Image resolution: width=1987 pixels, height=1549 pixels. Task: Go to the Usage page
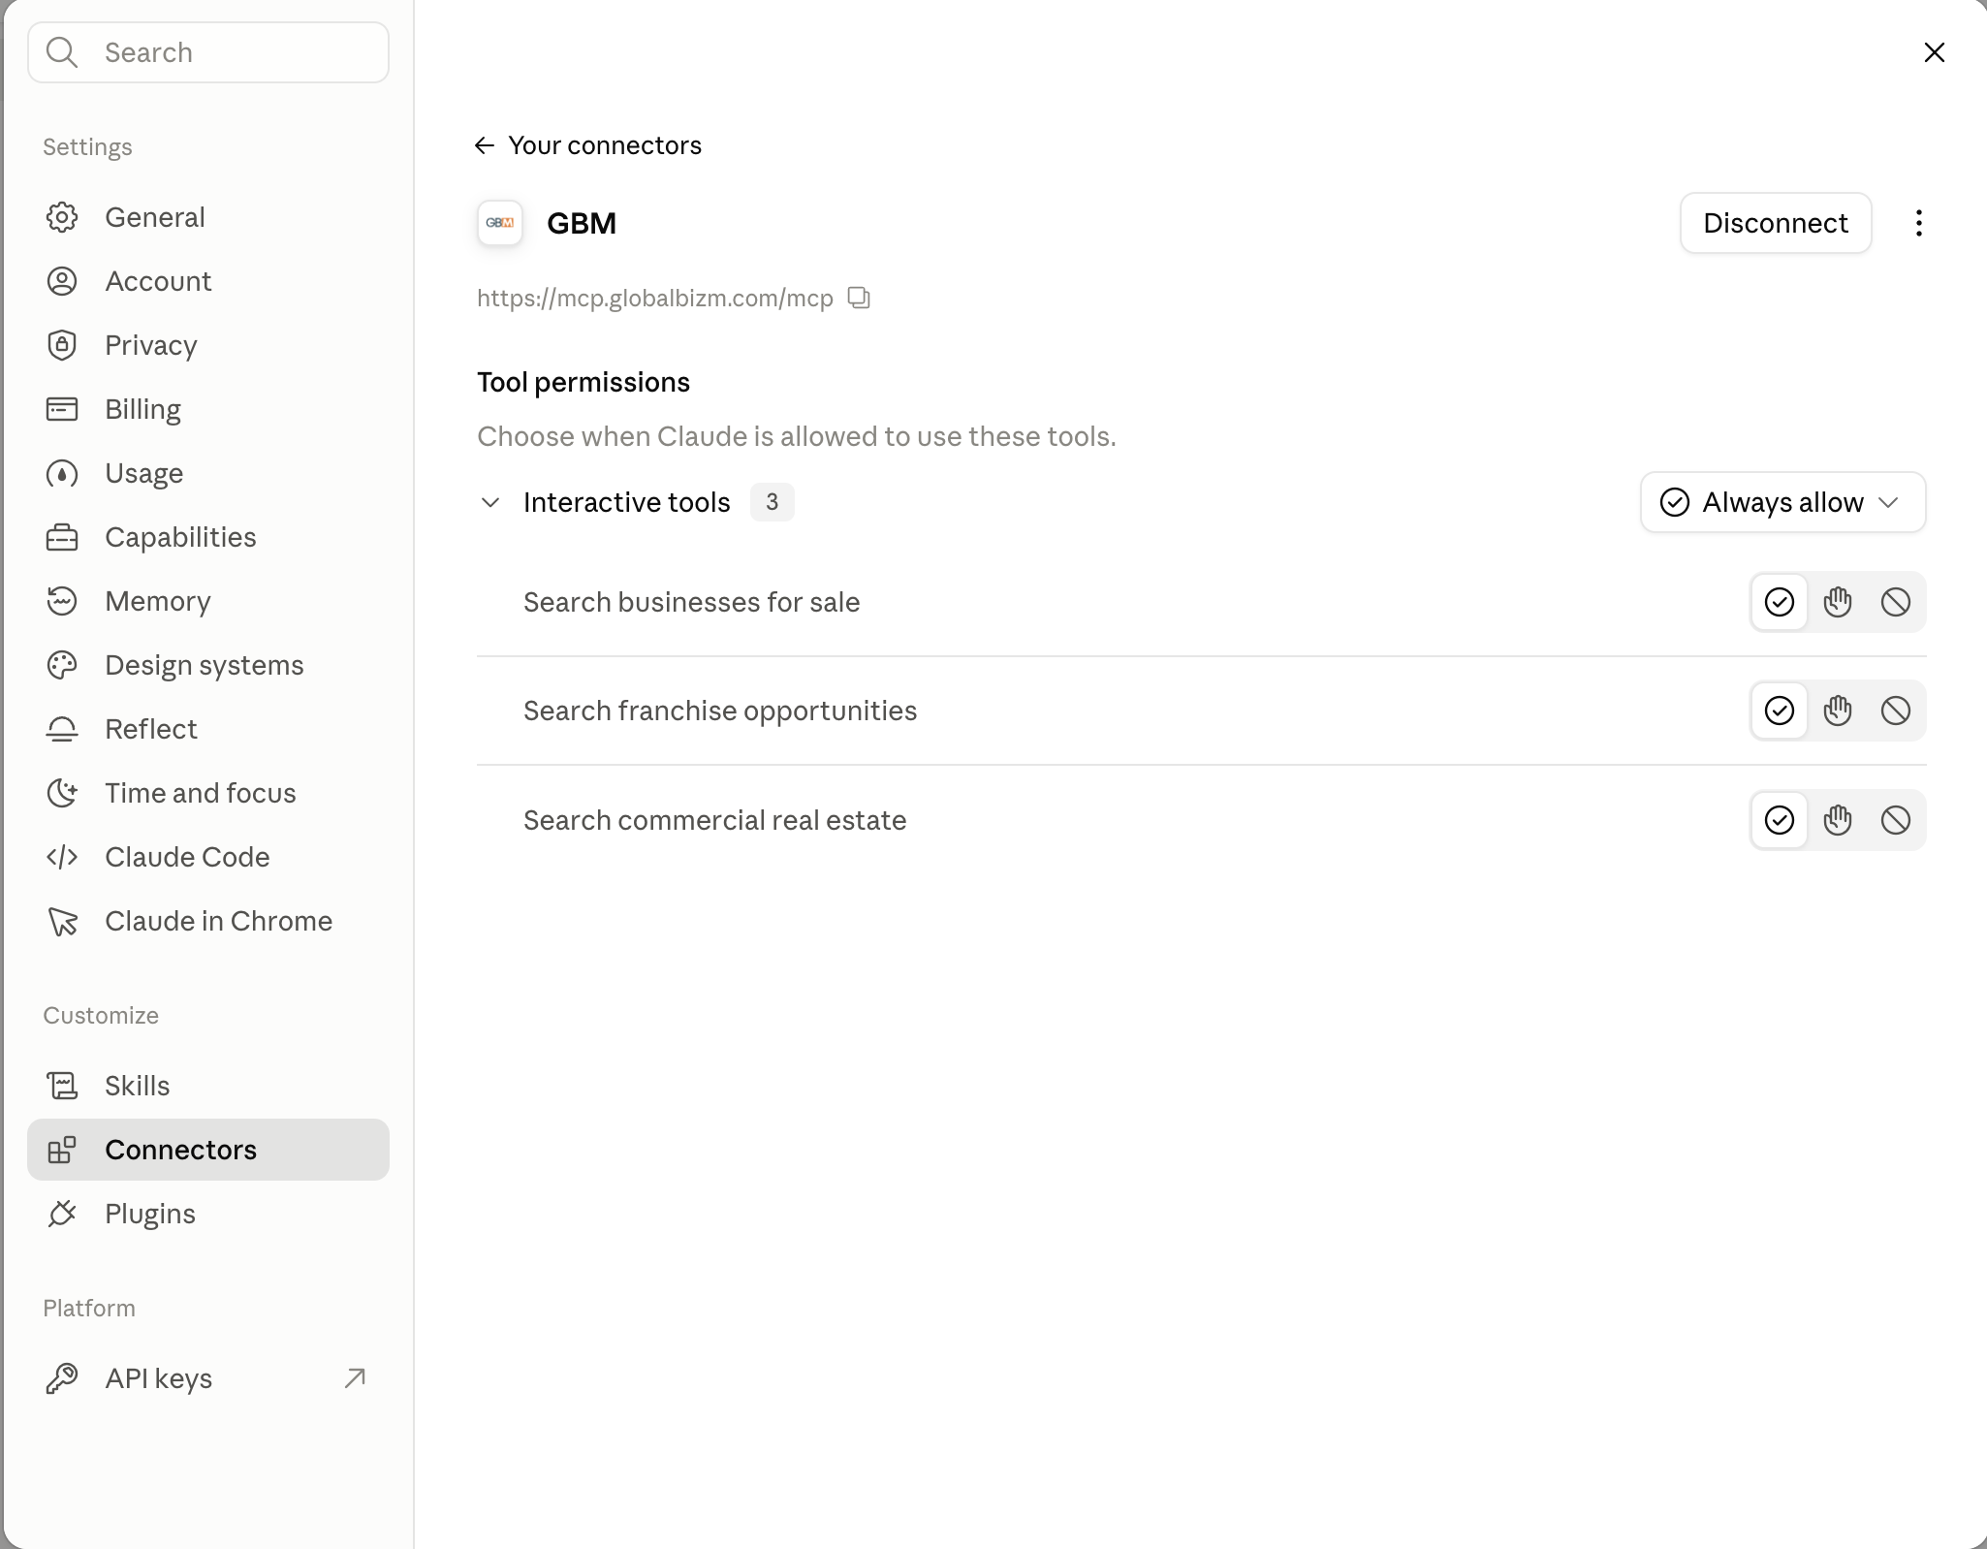coord(208,473)
